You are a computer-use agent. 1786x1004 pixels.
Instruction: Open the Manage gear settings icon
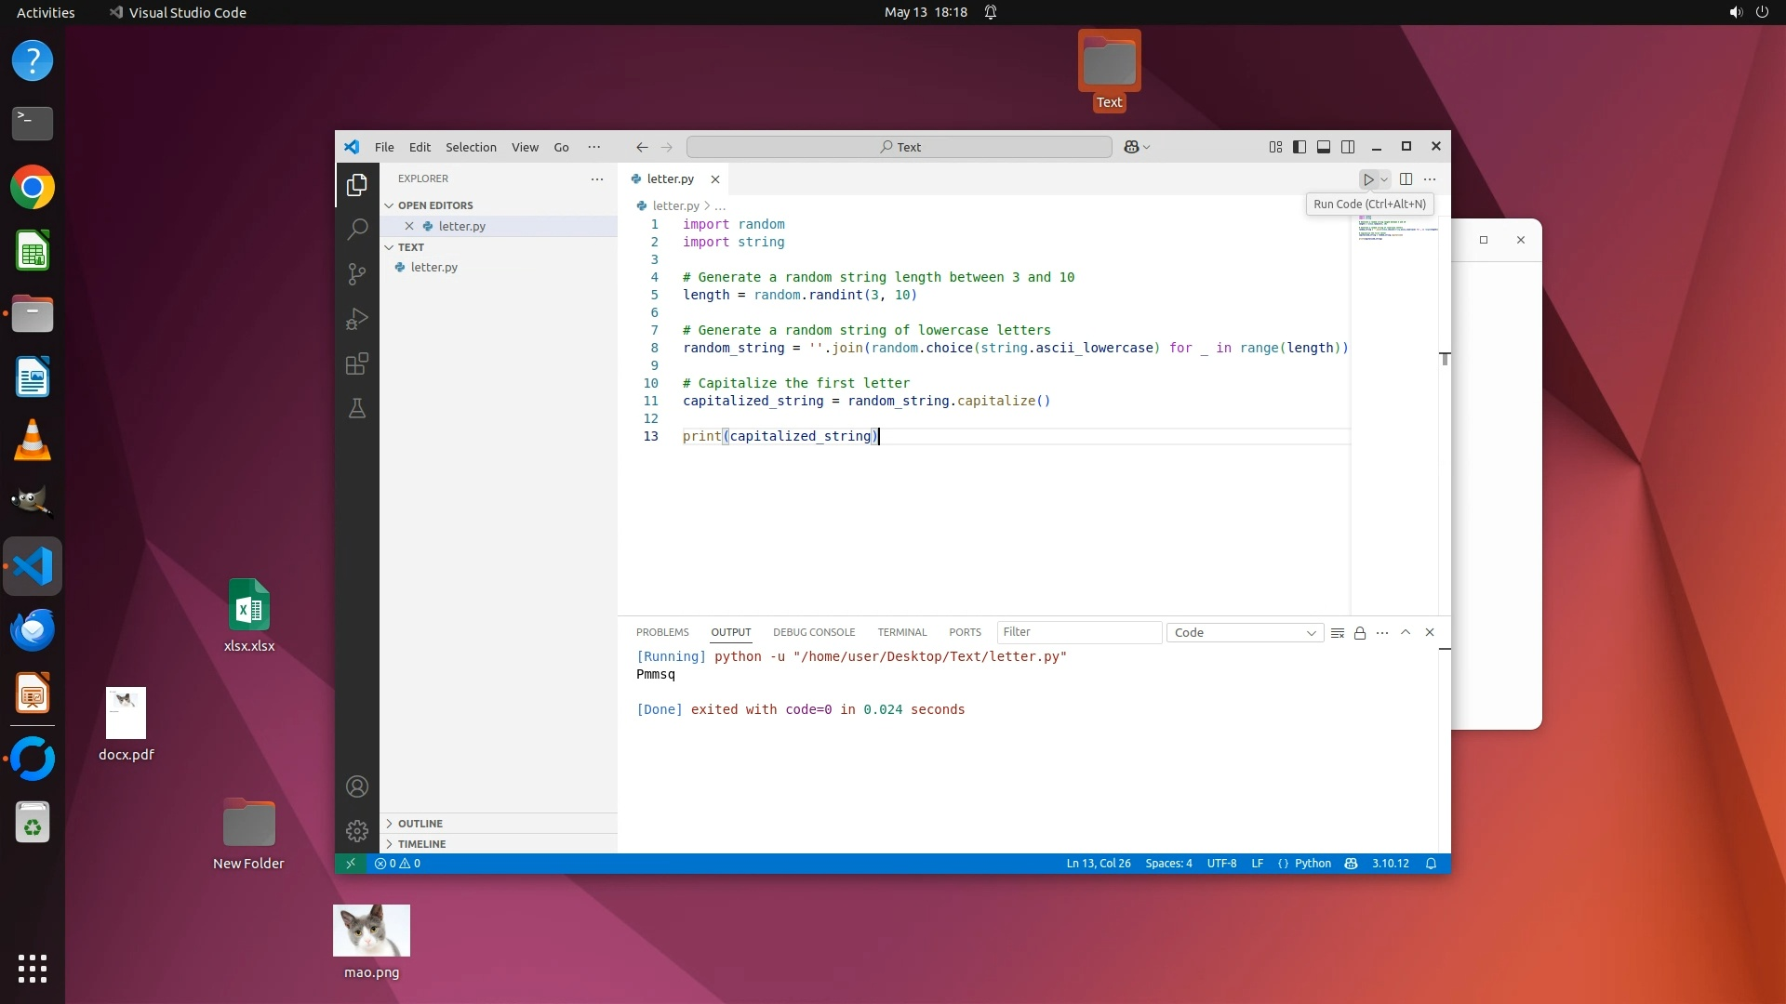pos(357,830)
